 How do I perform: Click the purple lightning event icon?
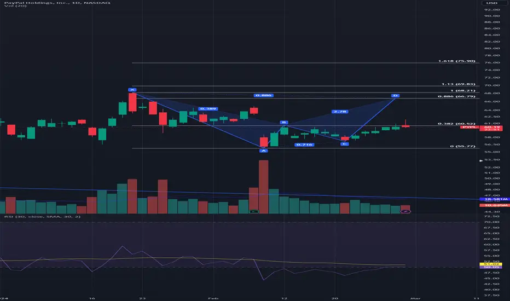[x=405, y=211]
